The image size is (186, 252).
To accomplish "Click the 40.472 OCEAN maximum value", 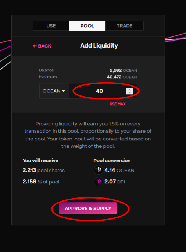I will coord(122,77).
